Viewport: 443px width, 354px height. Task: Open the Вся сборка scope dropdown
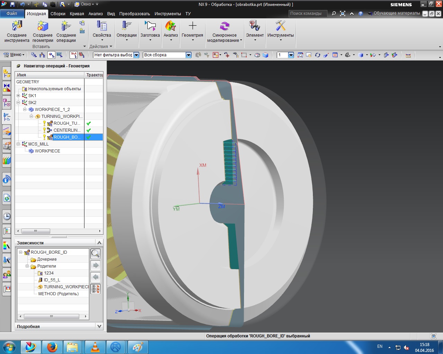click(x=188, y=55)
